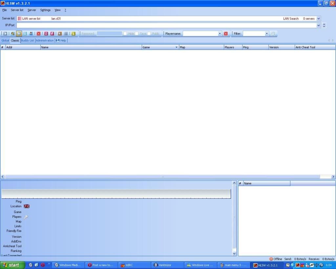Screen dimensions: 336x269
Task: Click the UK flag icon beside Location
Action: pyautogui.click(x=27, y=206)
